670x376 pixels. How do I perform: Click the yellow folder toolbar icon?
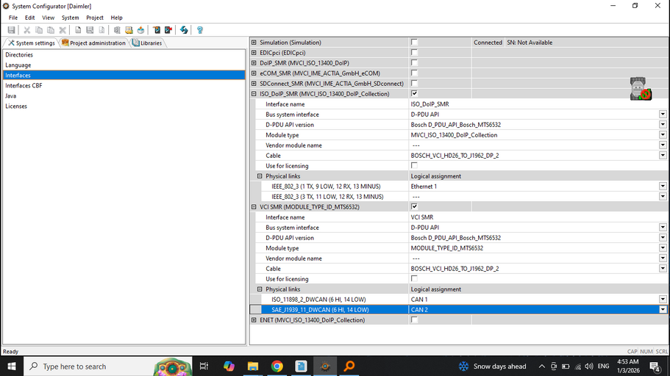pyautogui.click(x=129, y=30)
